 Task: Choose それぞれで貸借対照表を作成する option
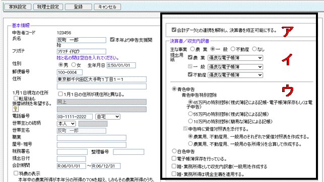(190, 136)
